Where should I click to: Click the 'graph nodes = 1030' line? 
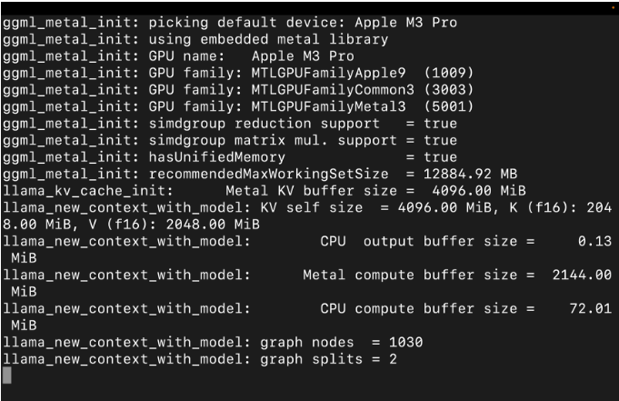point(213,343)
